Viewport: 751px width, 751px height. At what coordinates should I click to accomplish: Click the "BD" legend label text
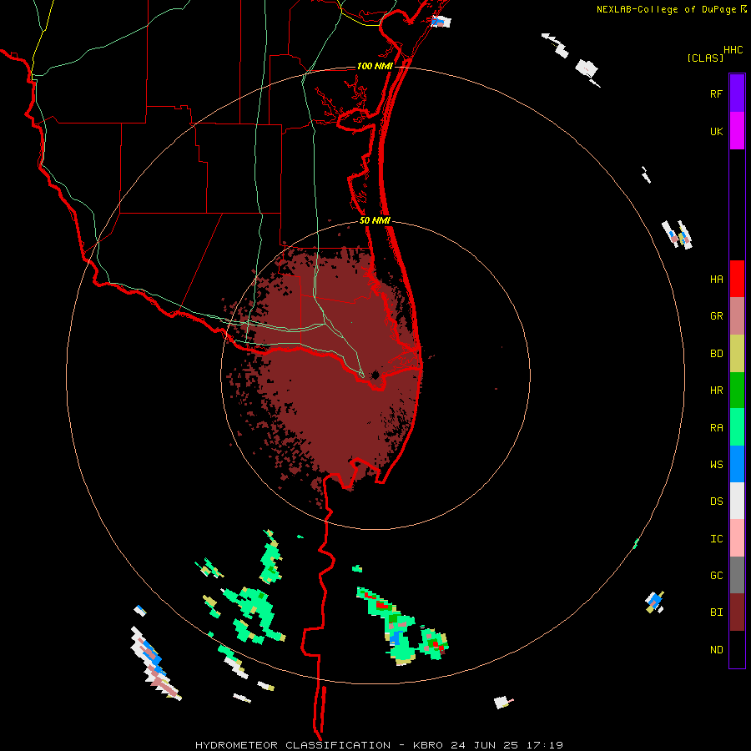[x=716, y=354]
